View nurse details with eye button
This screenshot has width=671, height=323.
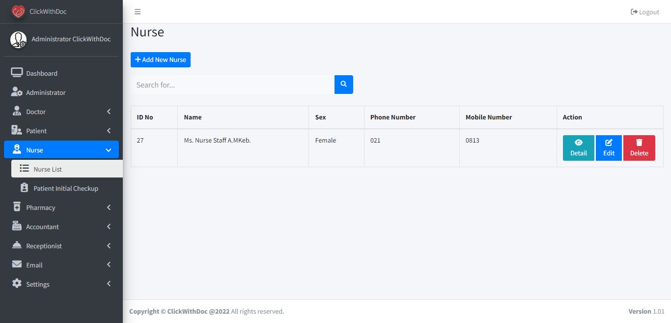pos(578,148)
